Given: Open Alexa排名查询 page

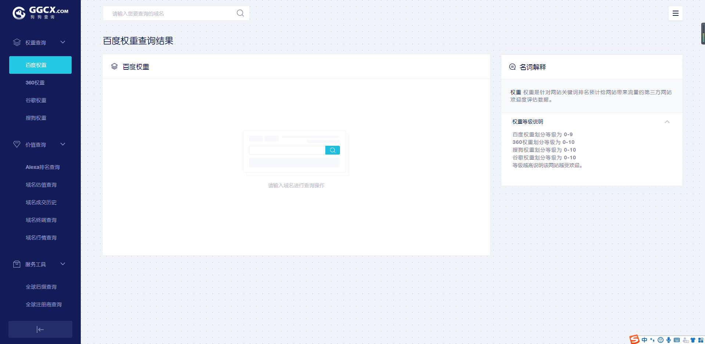Looking at the screenshot, I should [43, 167].
